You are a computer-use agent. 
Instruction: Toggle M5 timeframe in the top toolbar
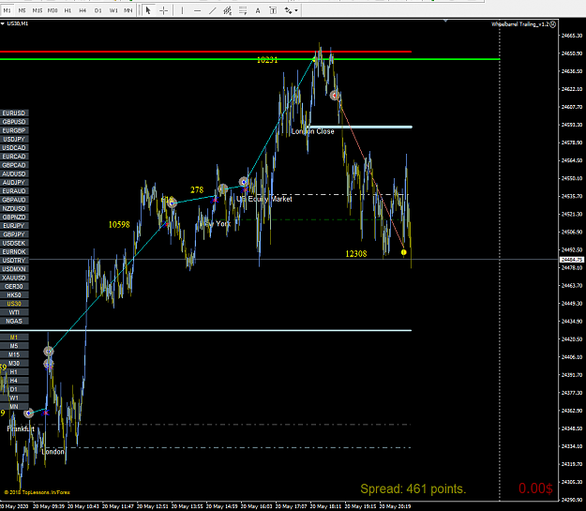(23, 10)
